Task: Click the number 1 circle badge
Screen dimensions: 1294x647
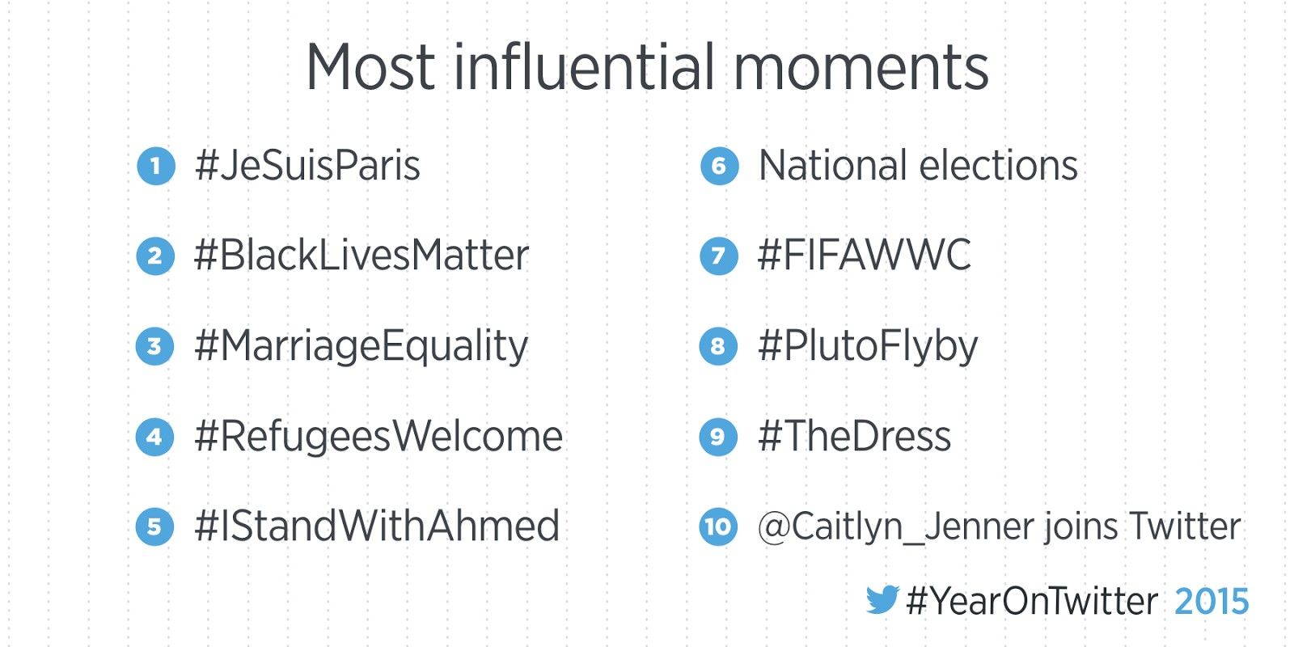Action: 156,167
